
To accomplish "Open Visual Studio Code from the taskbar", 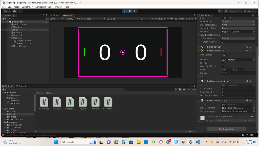I will (198, 142).
